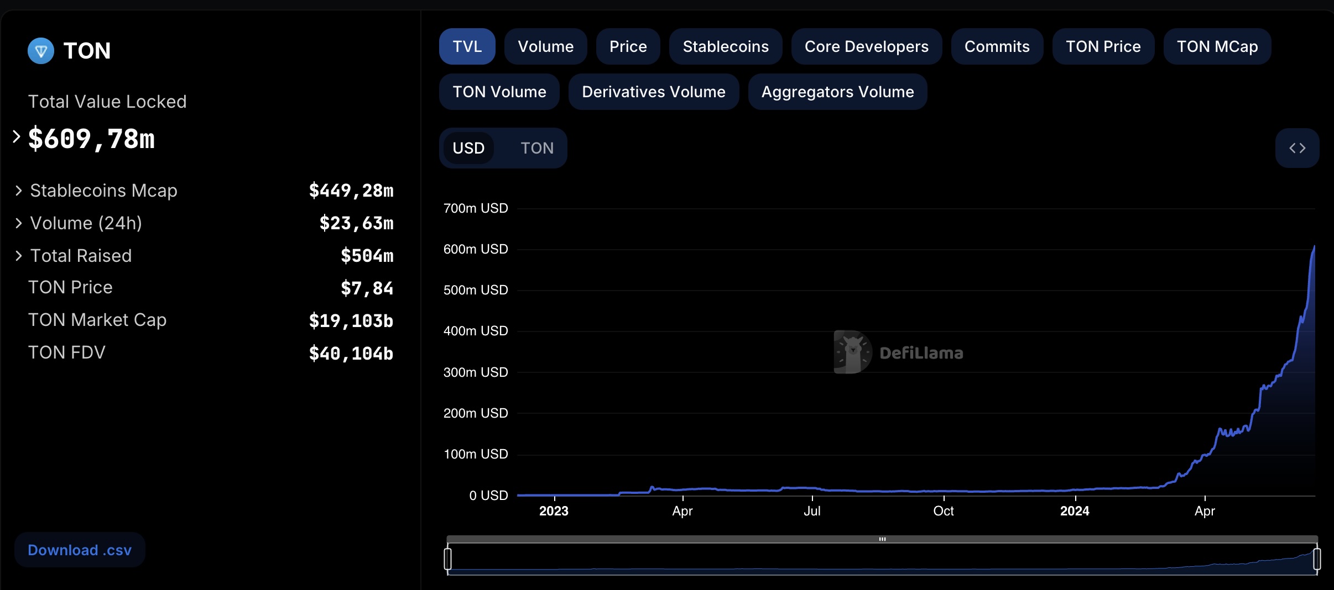Expand the Total Value Locked breakdown

[x=17, y=136]
